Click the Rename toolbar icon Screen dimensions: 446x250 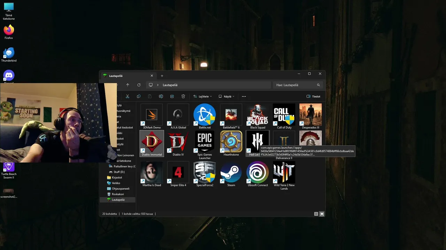[161, 96]
